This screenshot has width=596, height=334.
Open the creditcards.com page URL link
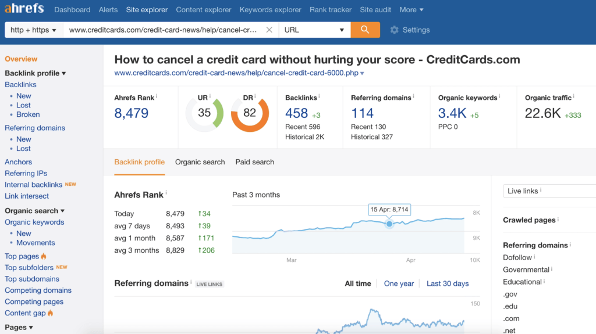tap(236, 73)
